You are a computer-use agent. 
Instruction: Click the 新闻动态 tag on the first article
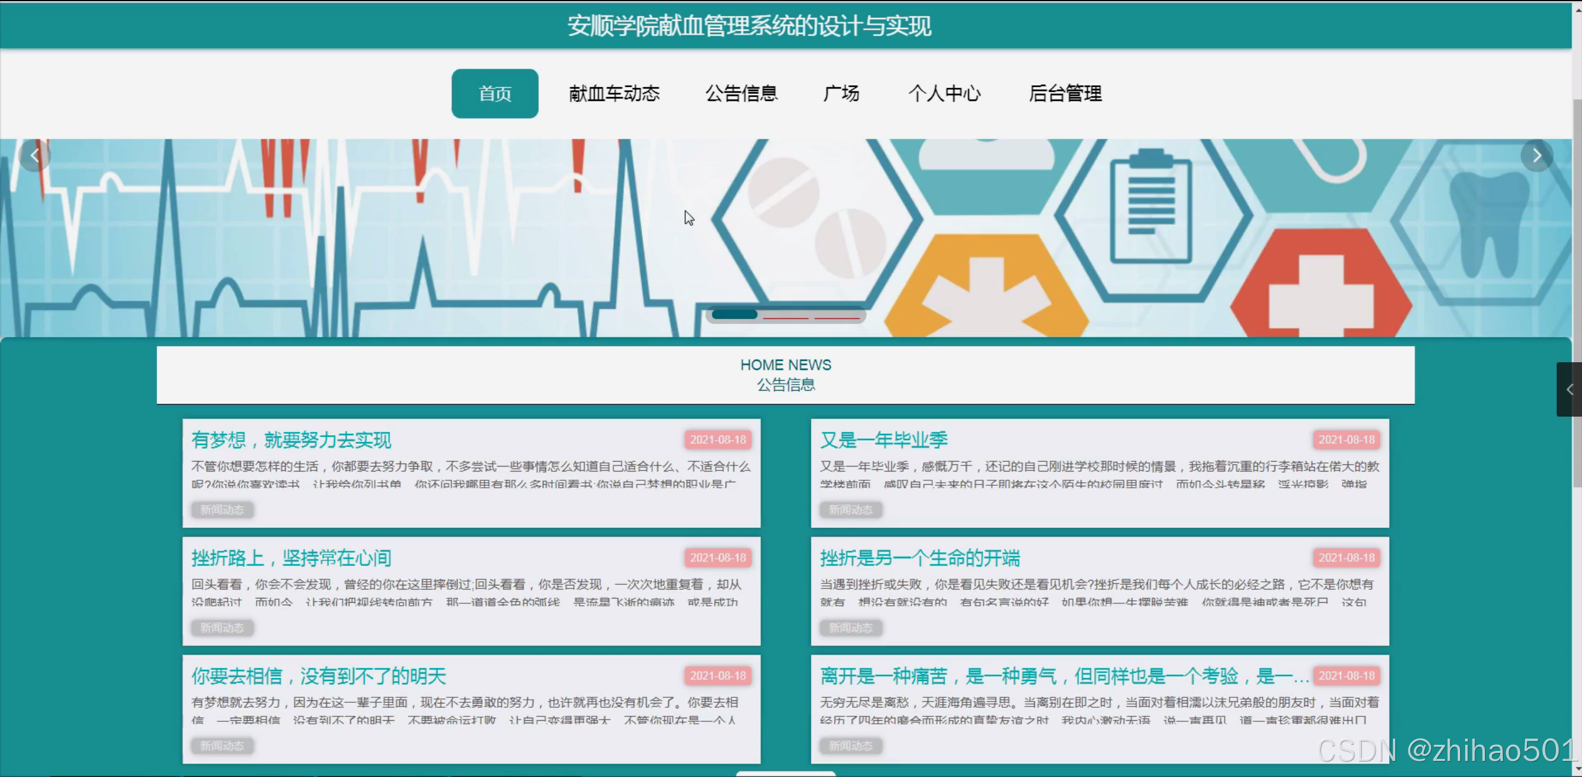[x=222, y=510]
